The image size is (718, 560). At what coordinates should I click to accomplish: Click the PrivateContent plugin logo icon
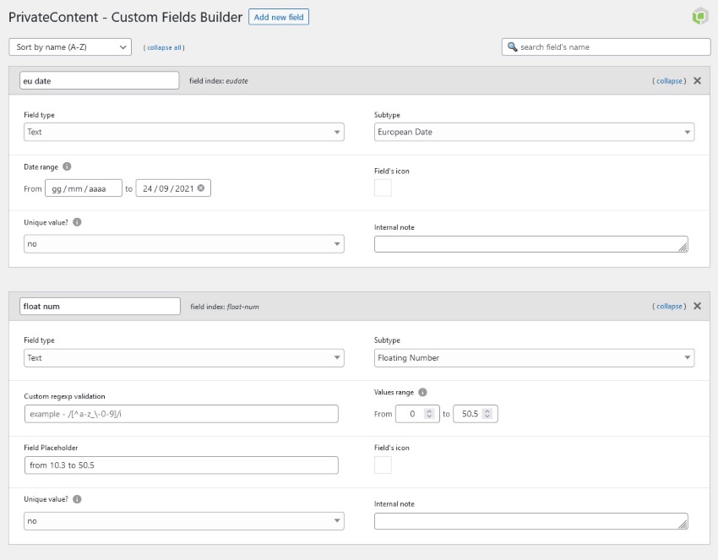[699, 15]
